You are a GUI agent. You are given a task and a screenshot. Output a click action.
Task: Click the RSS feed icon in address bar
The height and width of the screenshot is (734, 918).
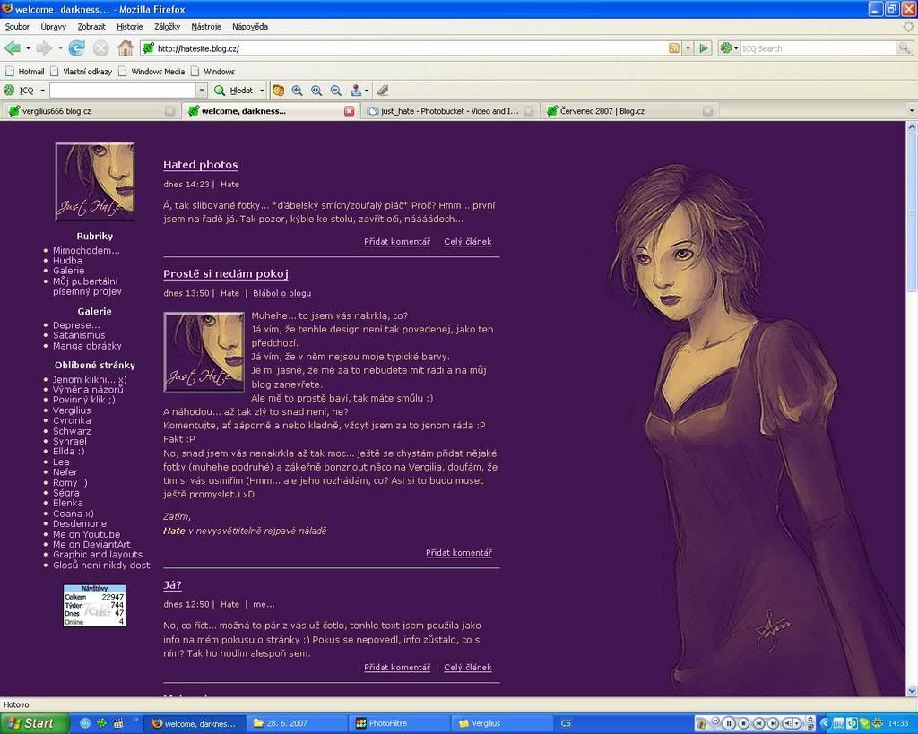pos(675,47)
